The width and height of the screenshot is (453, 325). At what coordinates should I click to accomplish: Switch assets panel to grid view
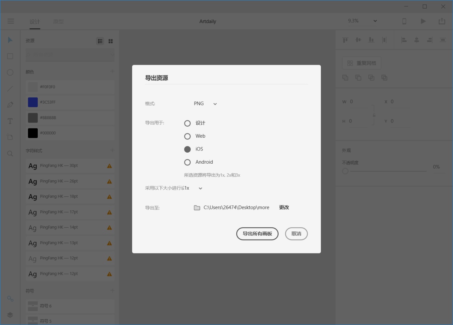click(x=111, y=41)
